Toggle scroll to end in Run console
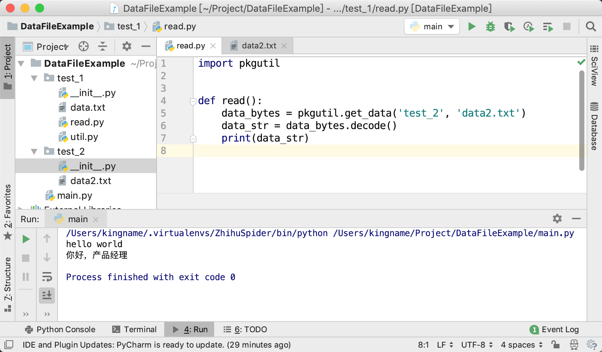Viewport: 602px width, 352px height. coord(47,295)
